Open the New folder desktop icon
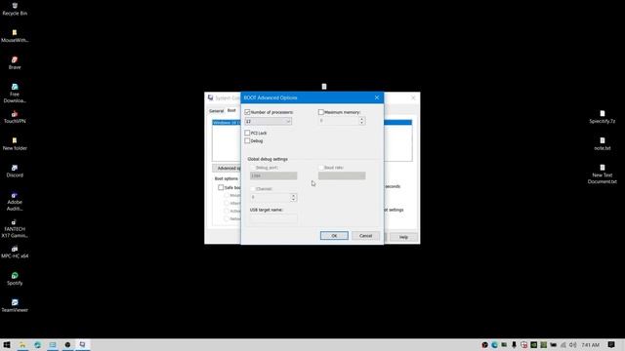The image size is (625, 351). click(x=15, y=143)
